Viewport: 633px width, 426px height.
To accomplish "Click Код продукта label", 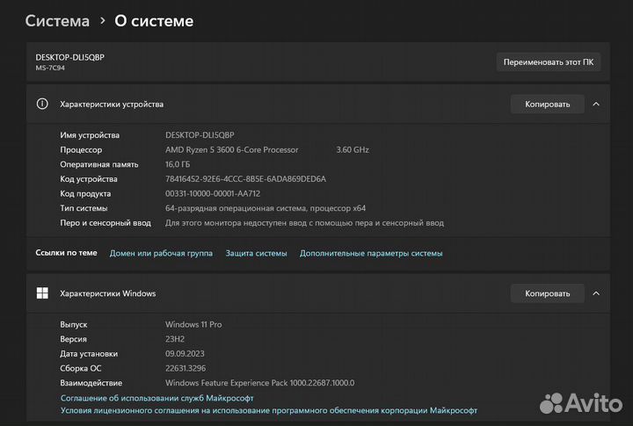I will (x=85, y=193).
